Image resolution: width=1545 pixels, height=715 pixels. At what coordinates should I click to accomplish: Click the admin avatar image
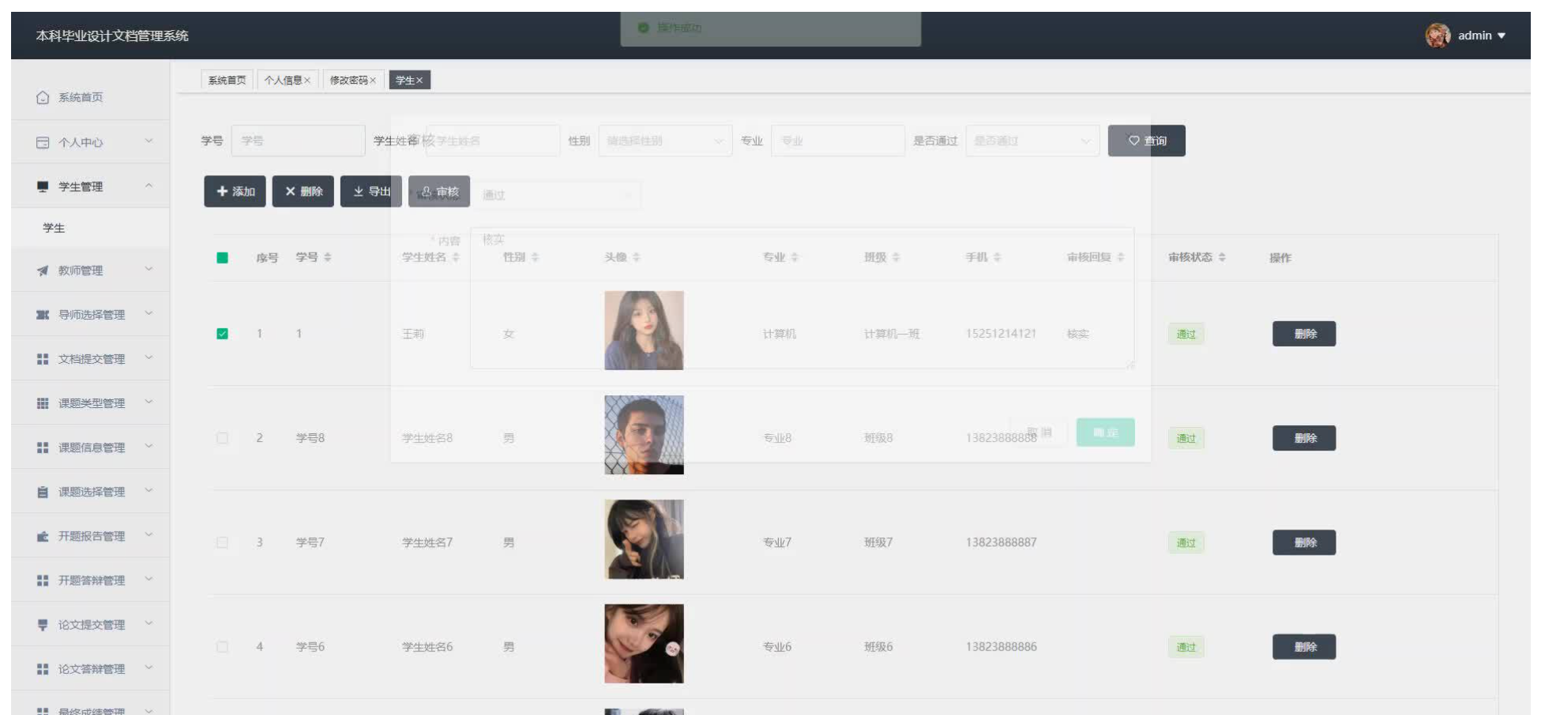click(x=1438, y=36)
